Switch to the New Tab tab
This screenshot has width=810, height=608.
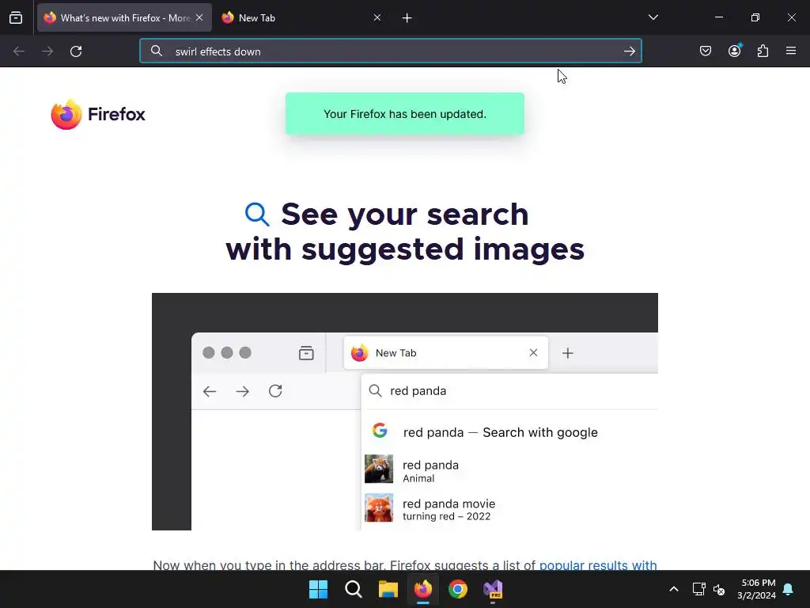(x=300, y=18)
